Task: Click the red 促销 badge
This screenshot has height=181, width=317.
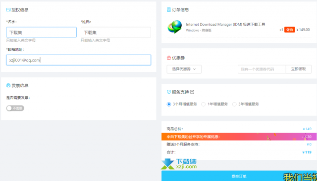Action: [289, 30]
